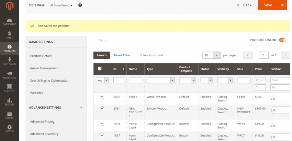
Task: Click the Store View help question icon
Action: [80, 5]
